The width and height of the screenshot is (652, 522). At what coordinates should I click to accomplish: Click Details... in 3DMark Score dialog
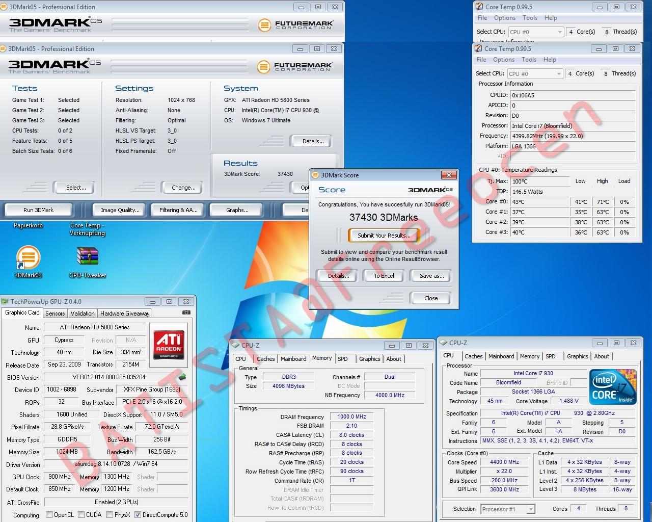(338, 276)
